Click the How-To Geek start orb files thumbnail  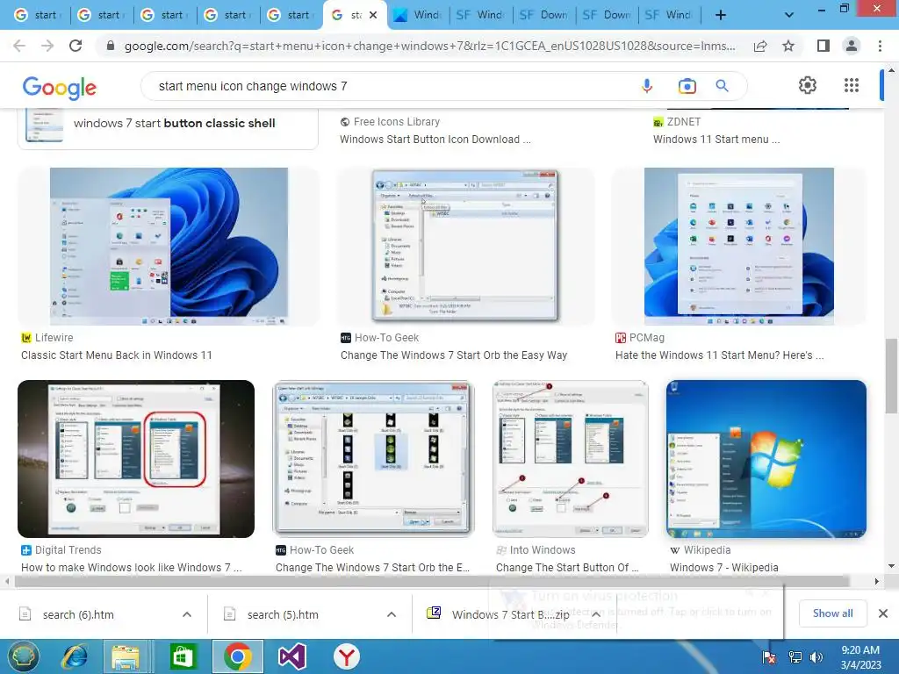coord(373,458)
